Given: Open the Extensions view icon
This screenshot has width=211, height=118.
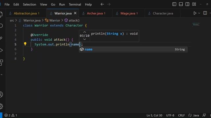Looking at the screenshot, I should 1,63.
